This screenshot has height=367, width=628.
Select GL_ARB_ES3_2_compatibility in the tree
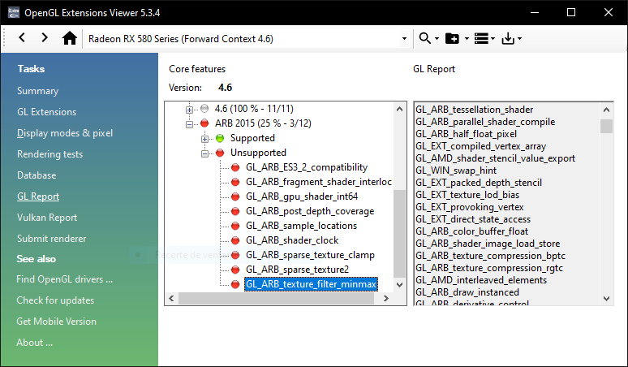[x=307, y=167]
